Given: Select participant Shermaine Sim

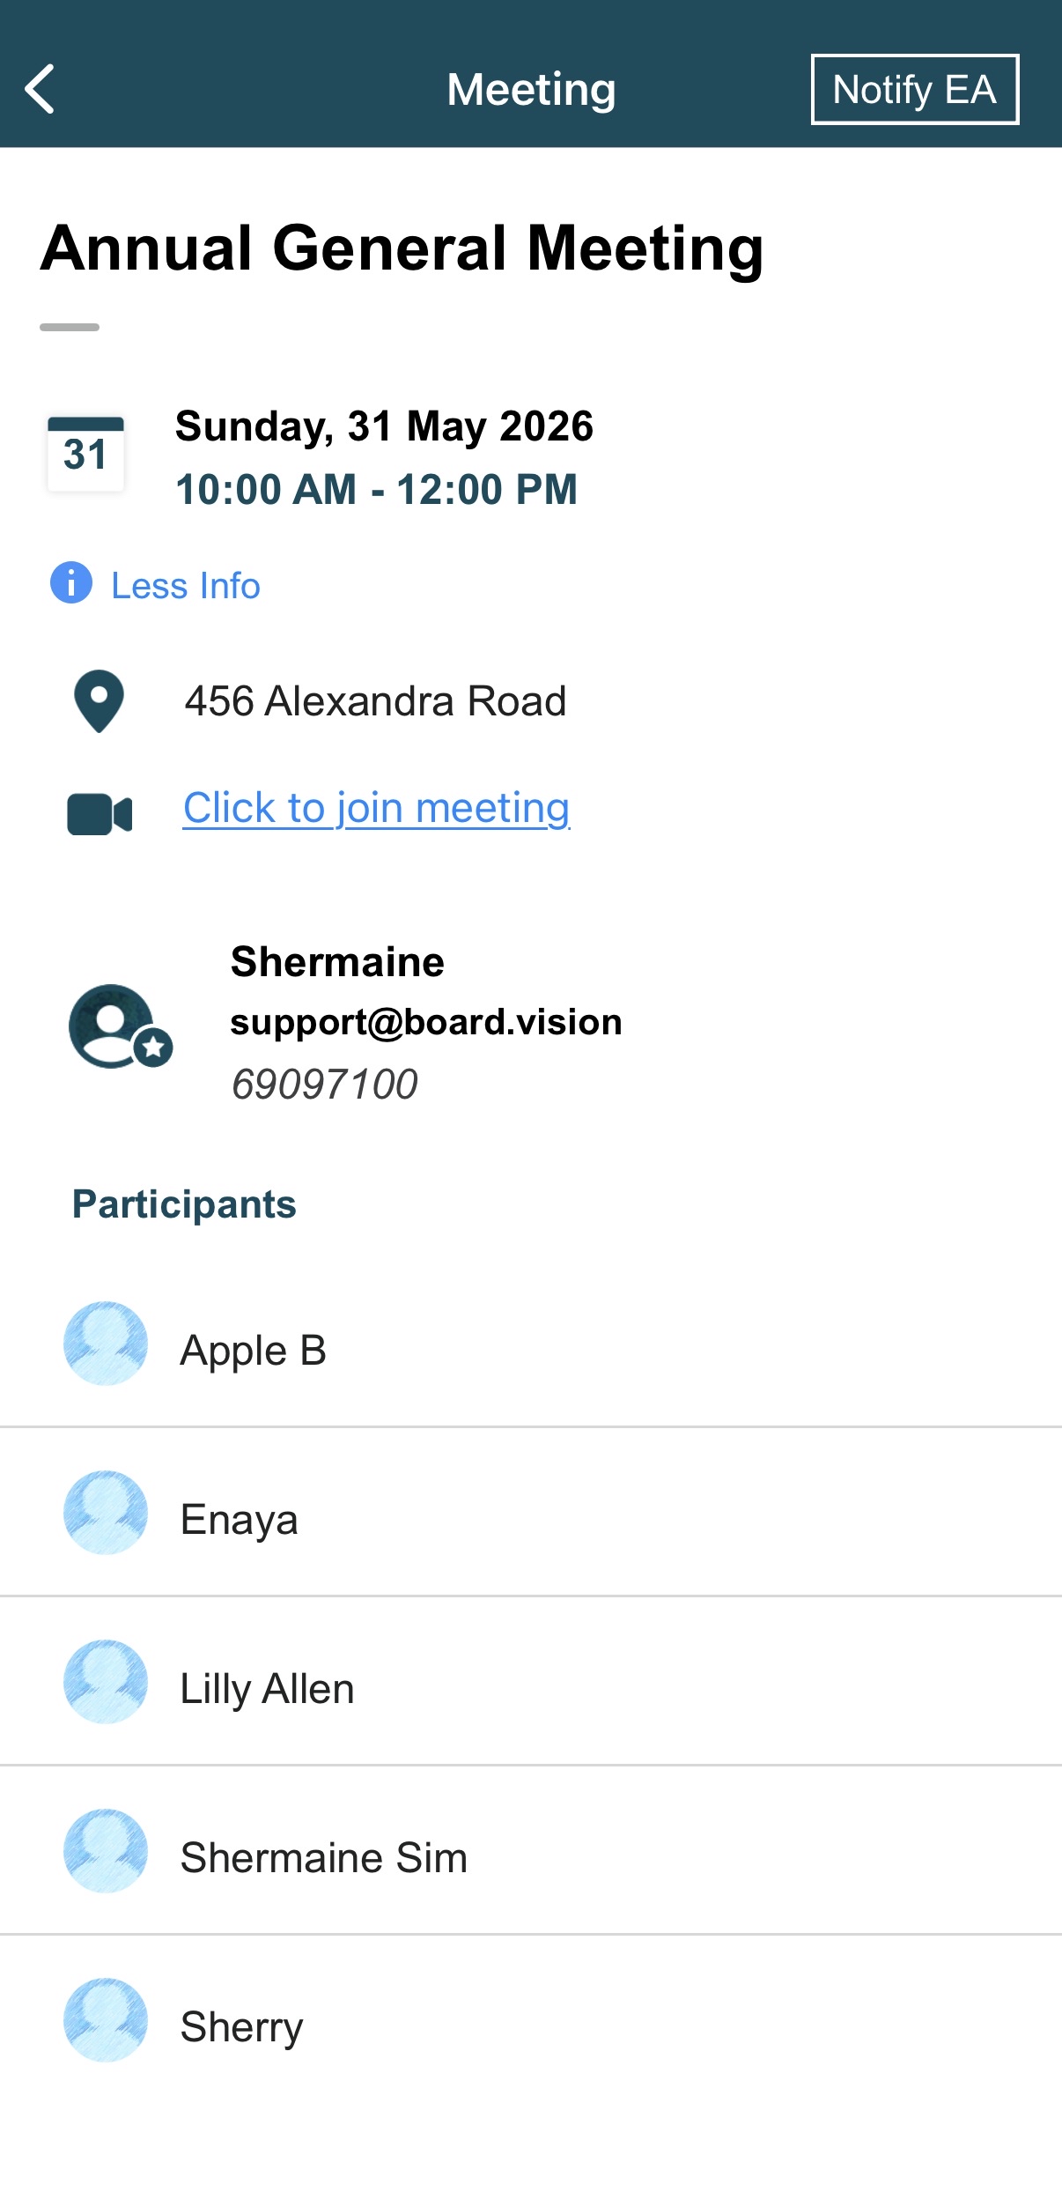Looking at the screenshot, I should pyautogui.click(x=531, y=1851).
